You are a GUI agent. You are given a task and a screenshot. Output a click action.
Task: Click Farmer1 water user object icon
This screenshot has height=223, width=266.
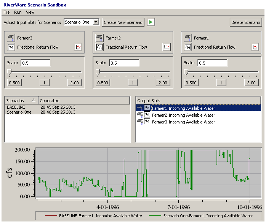(187, 38)
